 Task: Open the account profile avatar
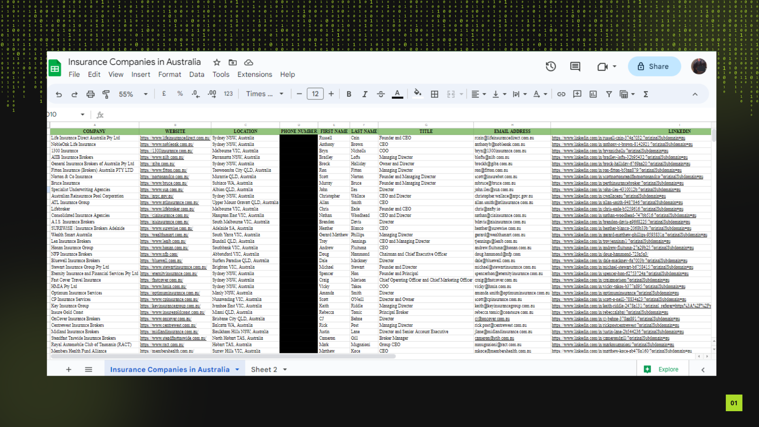699,66
